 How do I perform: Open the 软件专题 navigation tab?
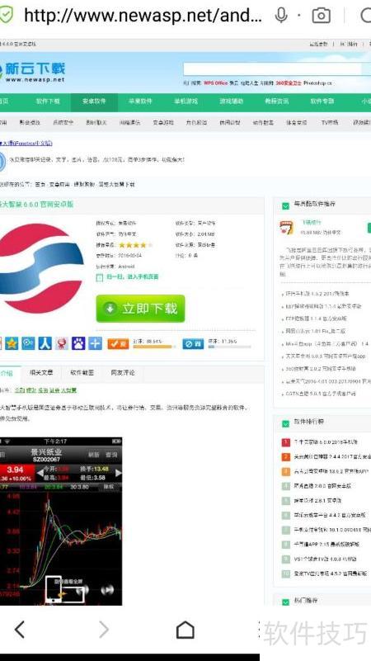[322, 102]
